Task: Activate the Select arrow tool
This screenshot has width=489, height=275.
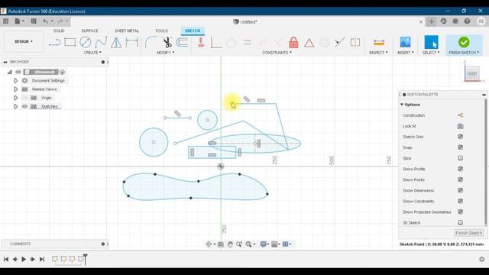Action: point(431,42)
